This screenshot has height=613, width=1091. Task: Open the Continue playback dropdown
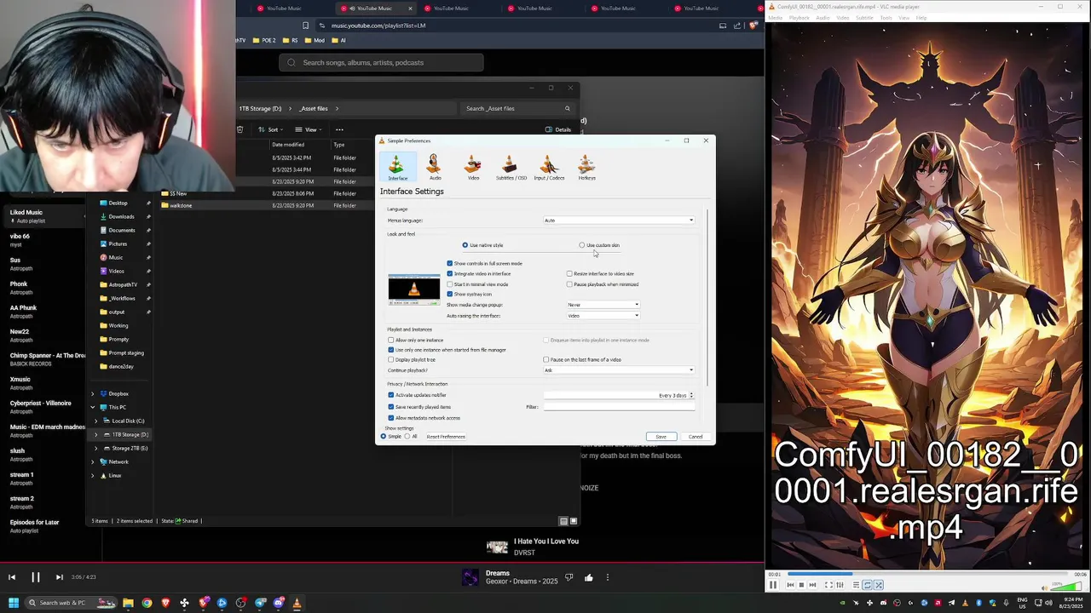619,370
